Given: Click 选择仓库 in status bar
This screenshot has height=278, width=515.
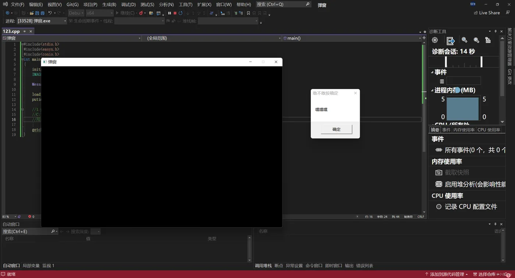Looking at the screenshot, I should (x=484, y=274).
